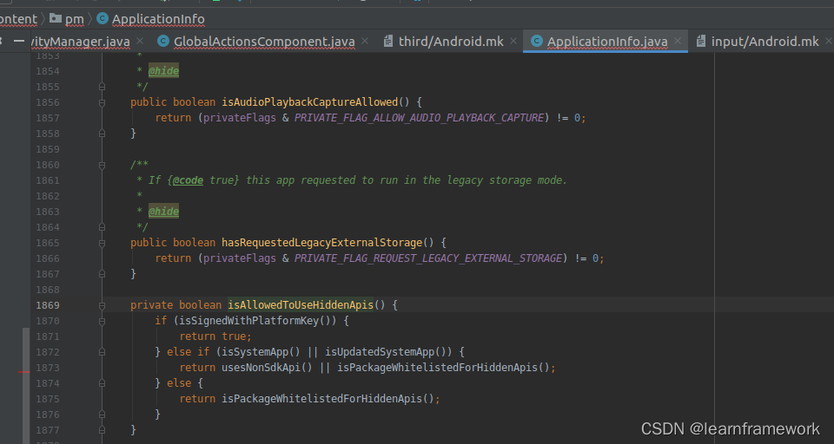Click privateFlags on line 1866
Image resolution: width=834 pixels, height=444 pixels.
pos(240,258)
